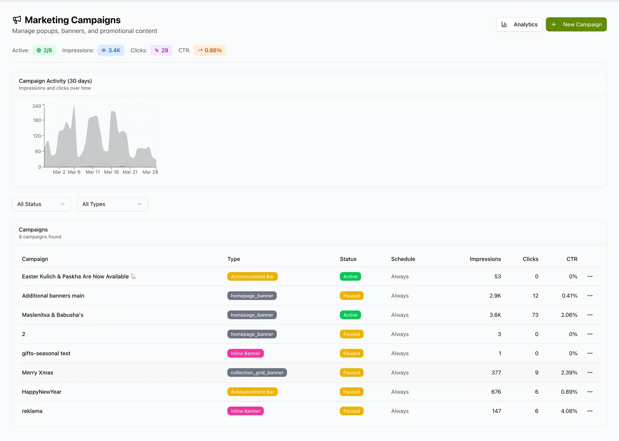Select the Merry Xmas campaign name
Viewport: 619px width, 441px height.
tap(37, 372)
